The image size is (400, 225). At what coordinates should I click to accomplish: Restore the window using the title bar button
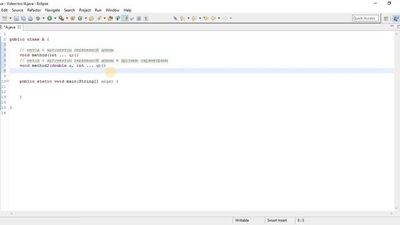coord(389,3)
